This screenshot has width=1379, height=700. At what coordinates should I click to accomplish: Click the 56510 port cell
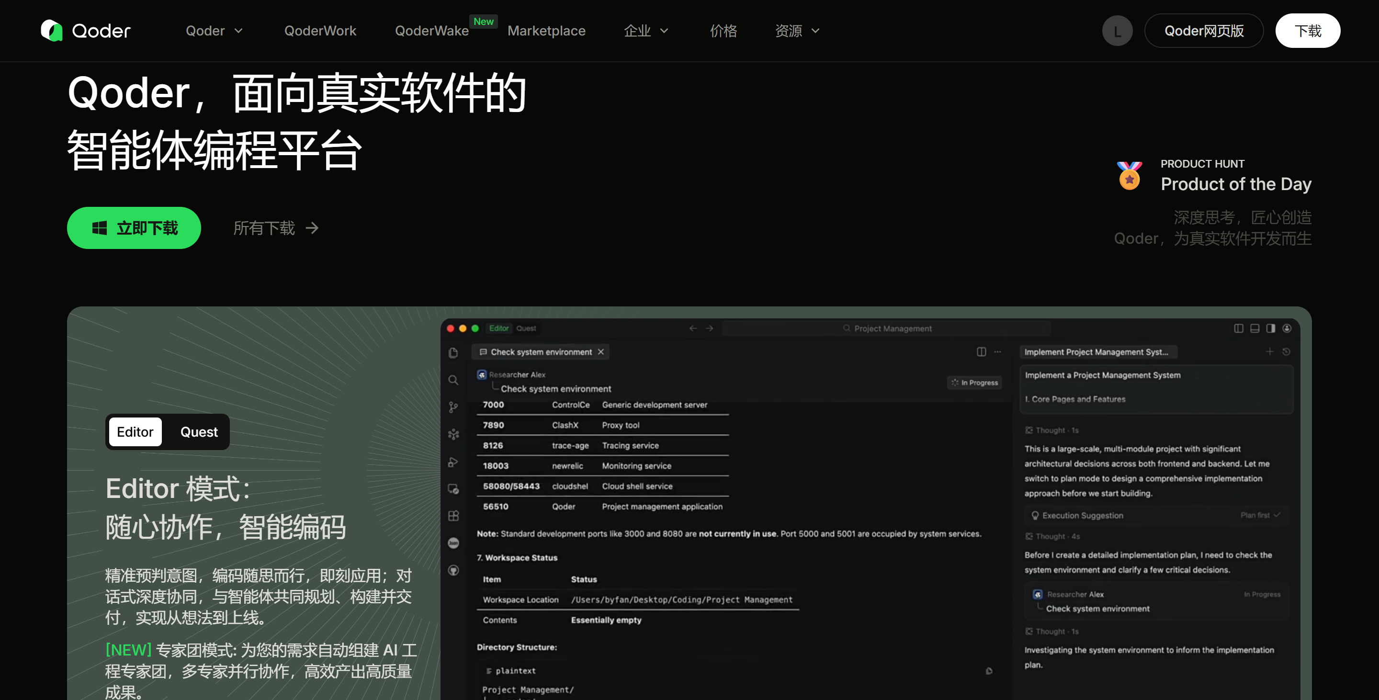click(x=496, y=507)
